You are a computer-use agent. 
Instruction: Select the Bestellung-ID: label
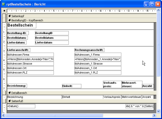(18, 33)
